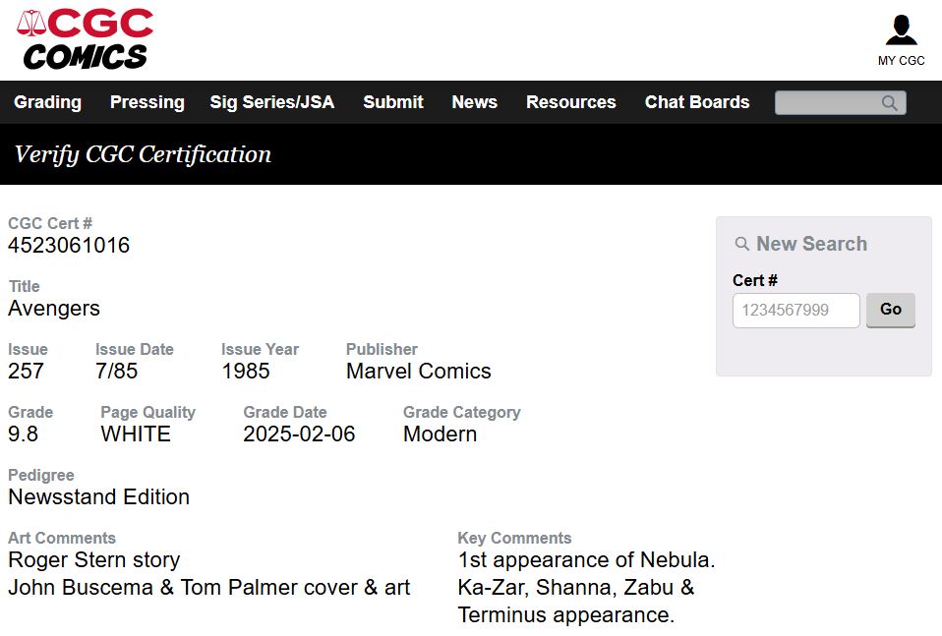The width and height of the screenshot is (942, 636).
Task: Click the Cert # input field
Action: coord(795,310)
